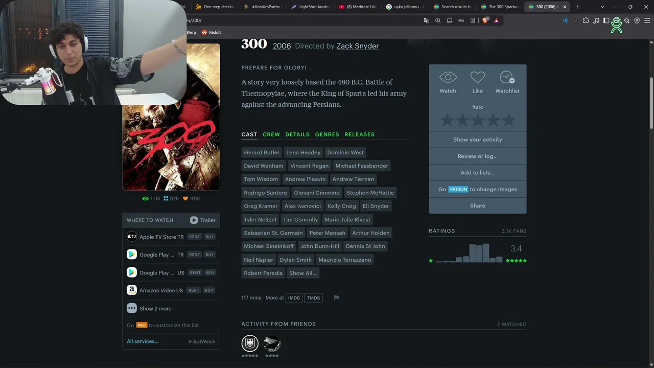The height and width of the screenshot is (368, 654).
Task: Open All services link
Action: click(143, 341)
